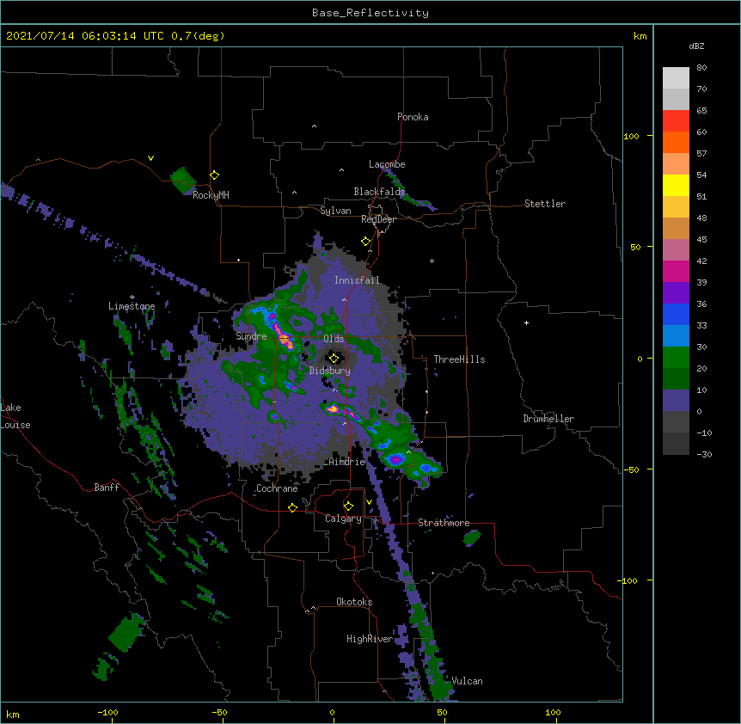The height and width of the screenshot is (724, 741).
Task: Click the Base_Reflectivity title text
Action: [370, 13]
